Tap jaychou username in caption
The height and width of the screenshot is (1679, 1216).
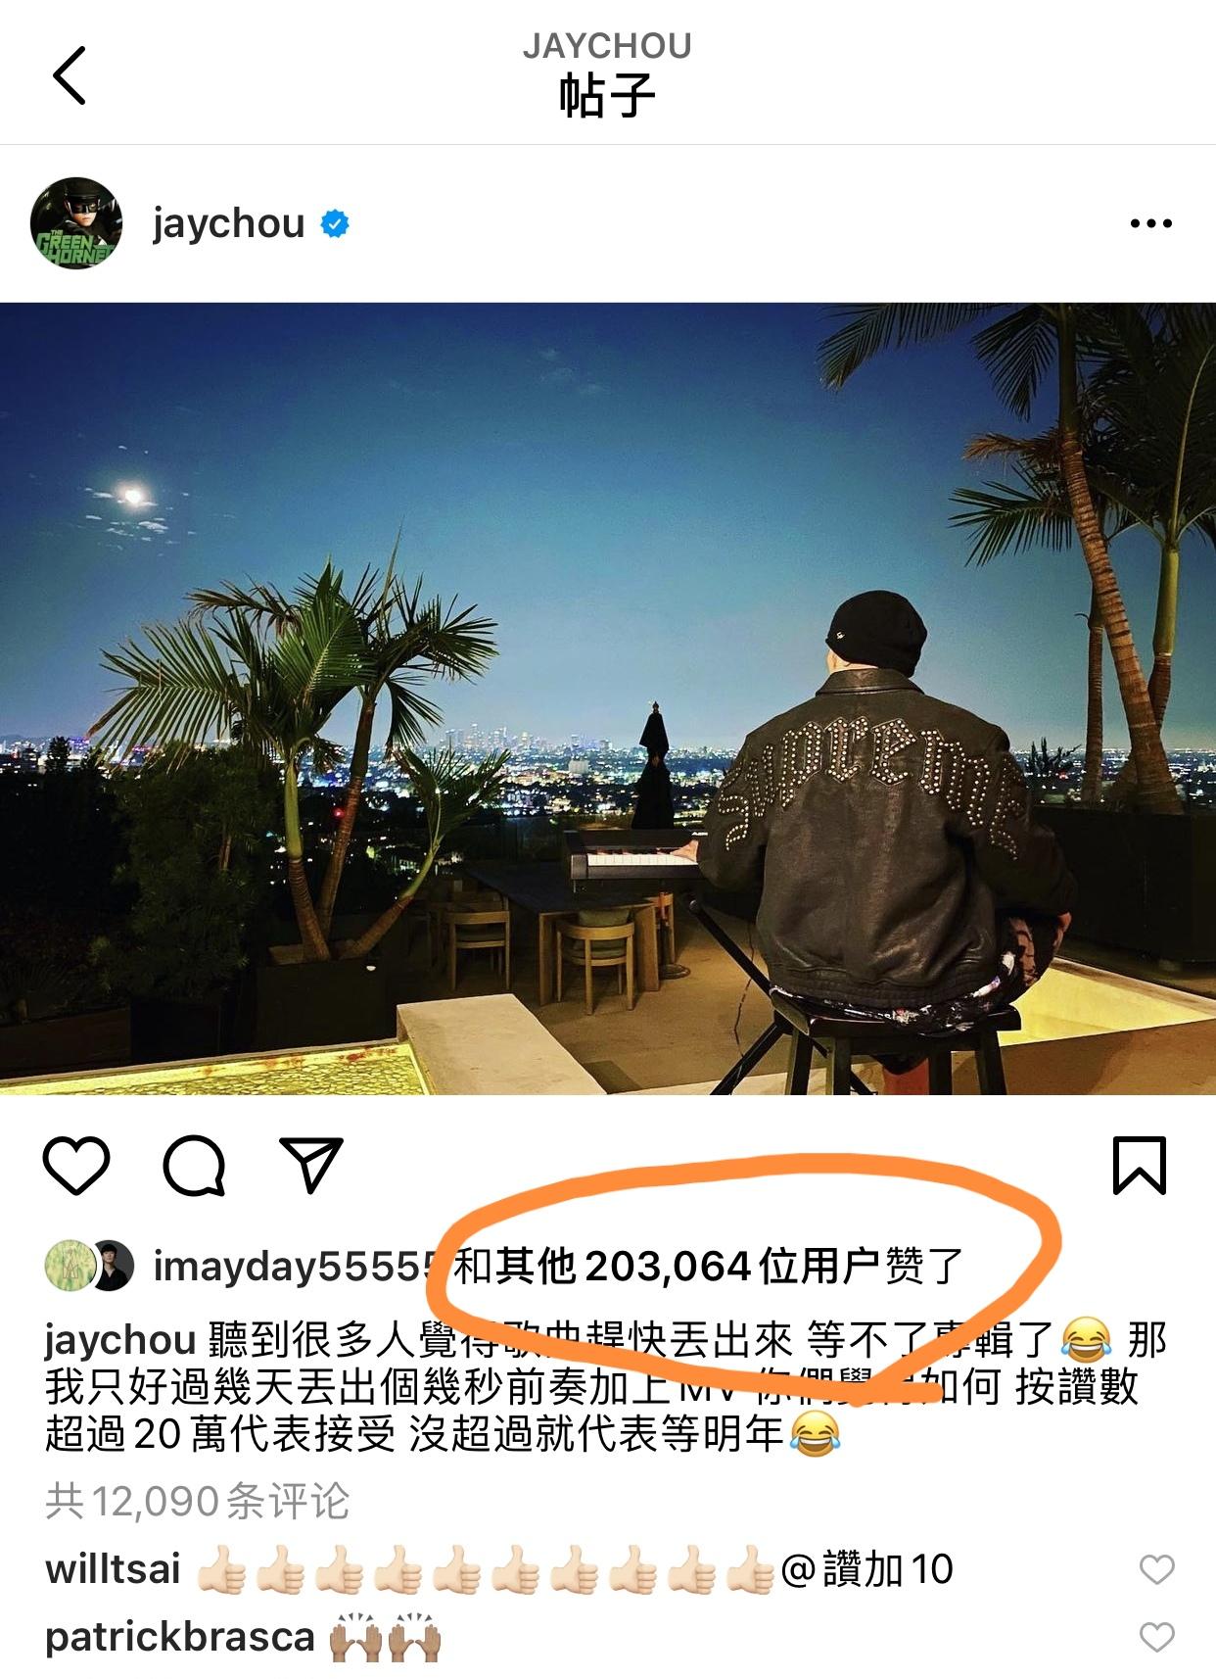(121, 1340)
